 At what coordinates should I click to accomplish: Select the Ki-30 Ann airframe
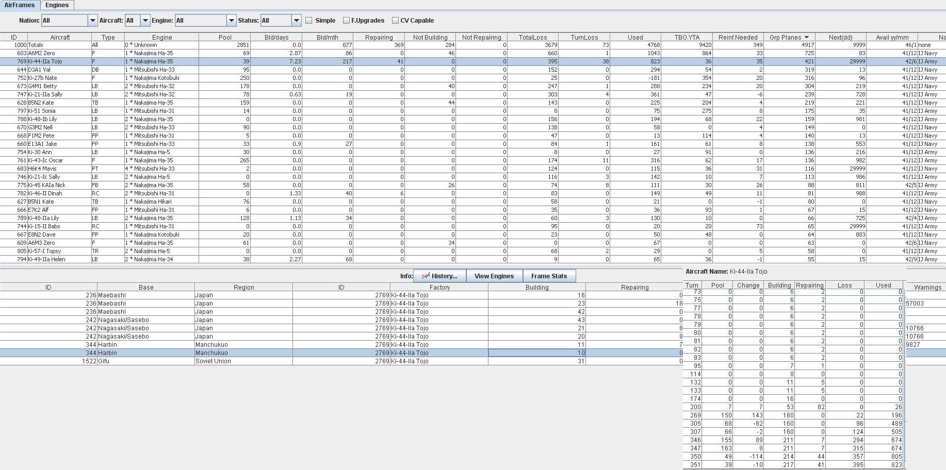point(473,152)
